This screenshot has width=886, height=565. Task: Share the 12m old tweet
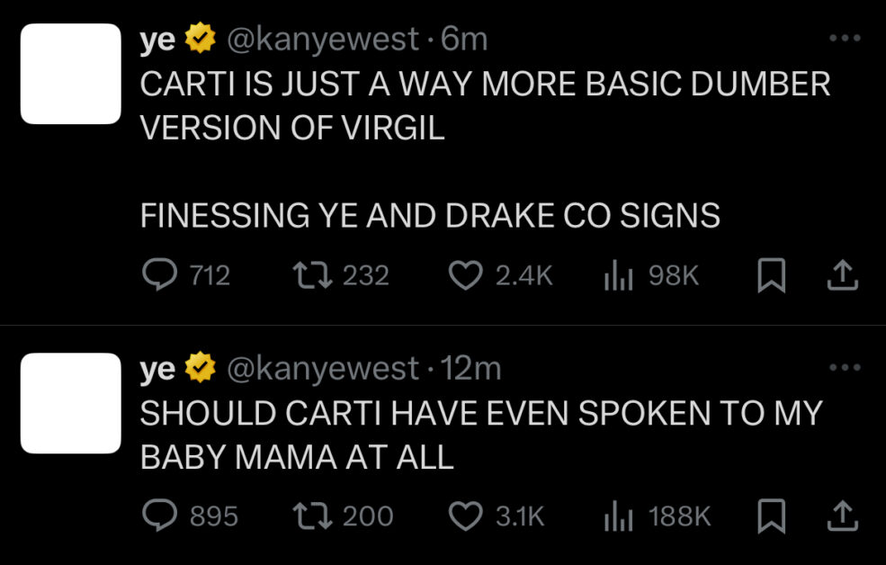tap(843, 516)
